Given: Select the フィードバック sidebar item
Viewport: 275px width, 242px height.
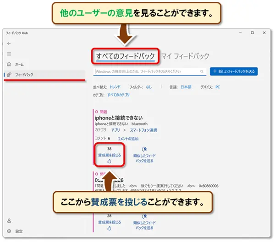Looking at the screenshot, I should point(44,75).
